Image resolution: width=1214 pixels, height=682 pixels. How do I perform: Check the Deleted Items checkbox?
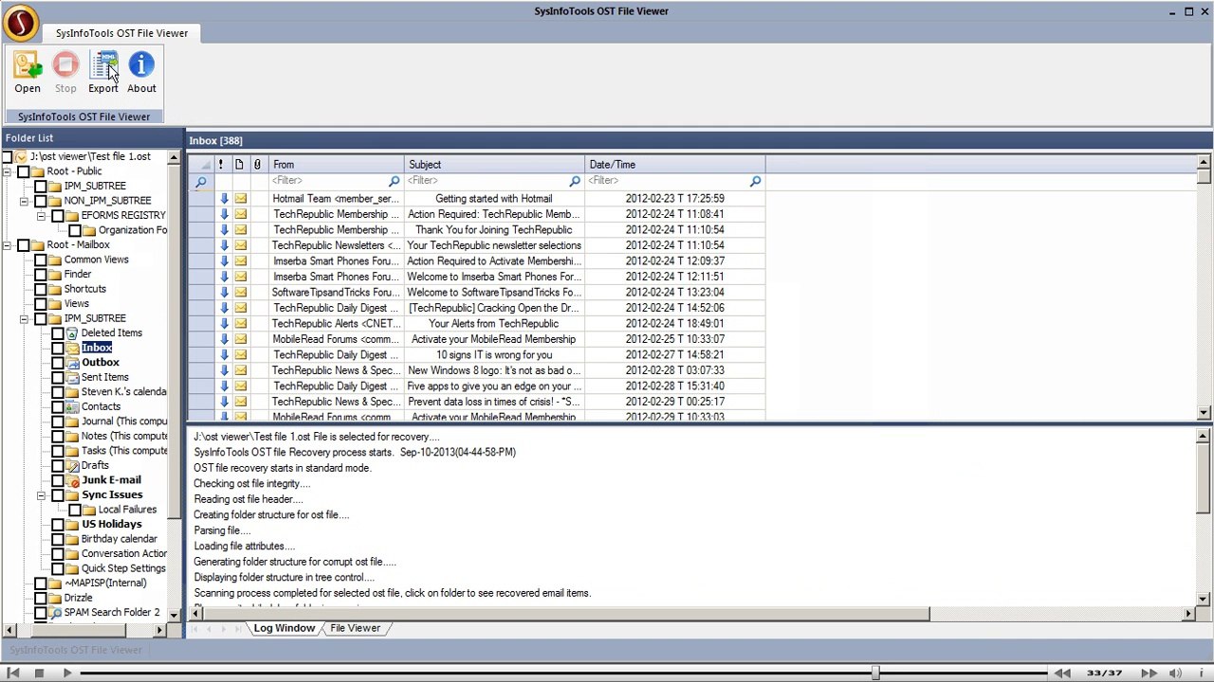coord(58,333)
